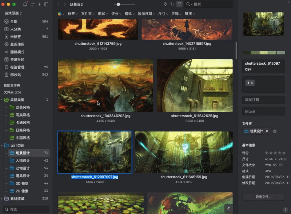Select 全部 in the sidebar

pos(26,21)
